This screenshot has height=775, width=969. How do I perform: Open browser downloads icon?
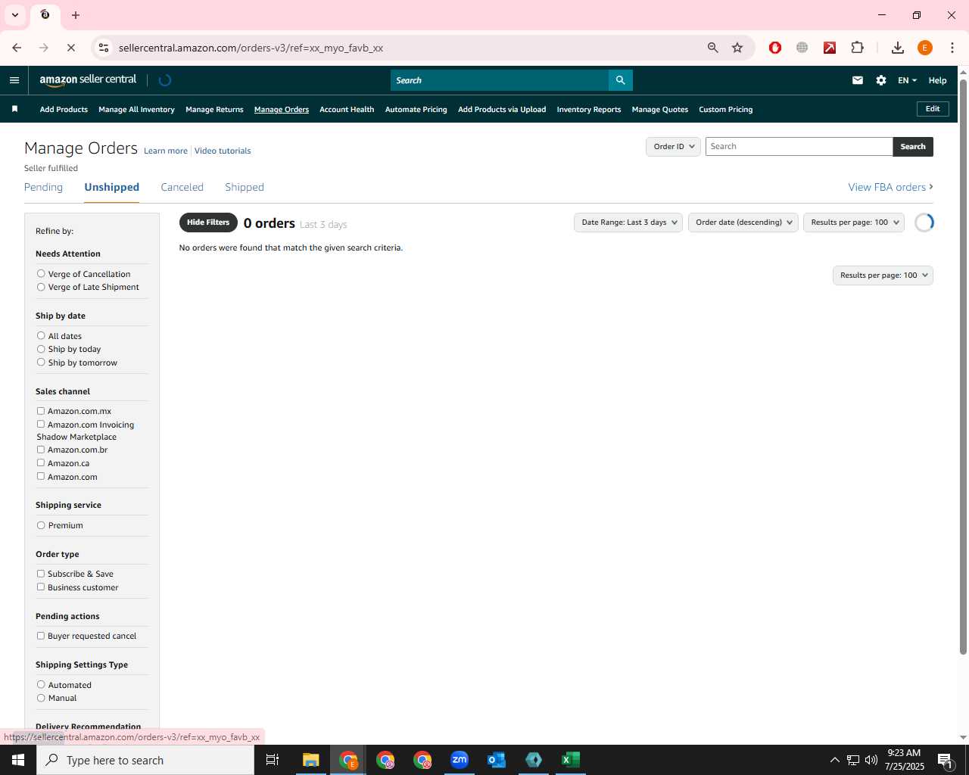(898, 48)
